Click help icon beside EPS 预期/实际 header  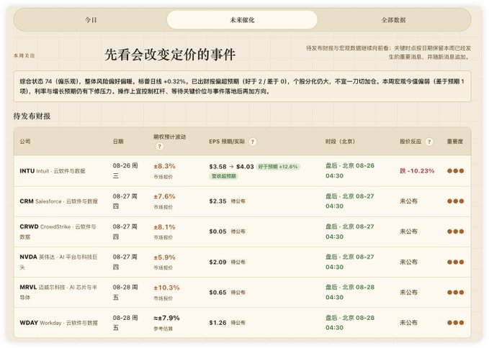[253, 142]
